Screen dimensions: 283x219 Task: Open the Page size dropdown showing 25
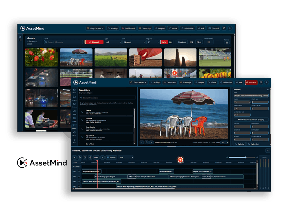pyautogui.click(x=153, y=42)
